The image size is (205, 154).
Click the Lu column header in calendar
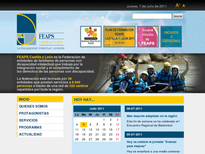tap(77, 115)
